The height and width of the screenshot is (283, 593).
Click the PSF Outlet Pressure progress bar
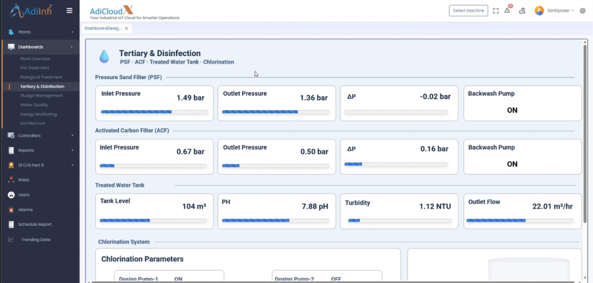[x=275, y=112]
